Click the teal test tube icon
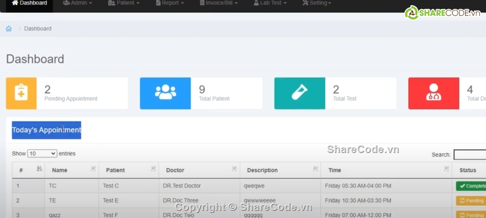This screenshot has height=218, width=486. click(x=300, y=93)
